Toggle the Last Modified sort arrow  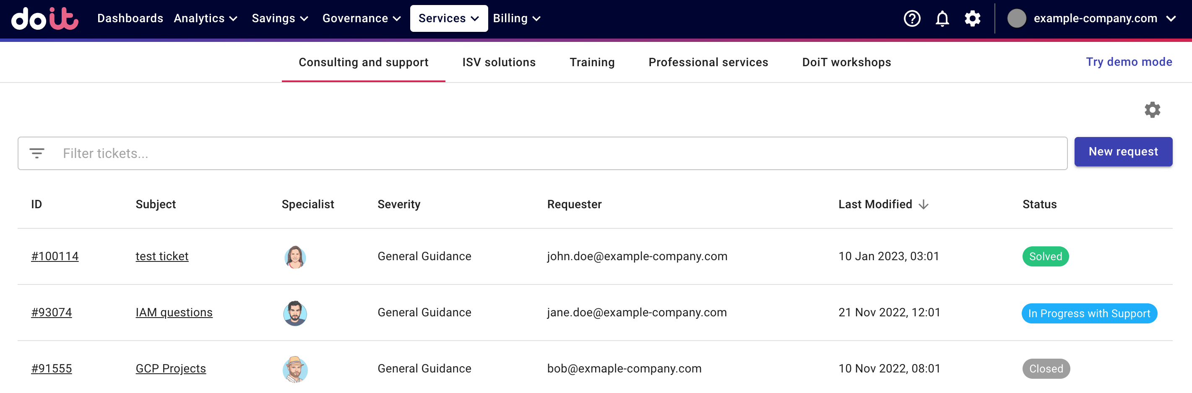(x=924, y=204)
